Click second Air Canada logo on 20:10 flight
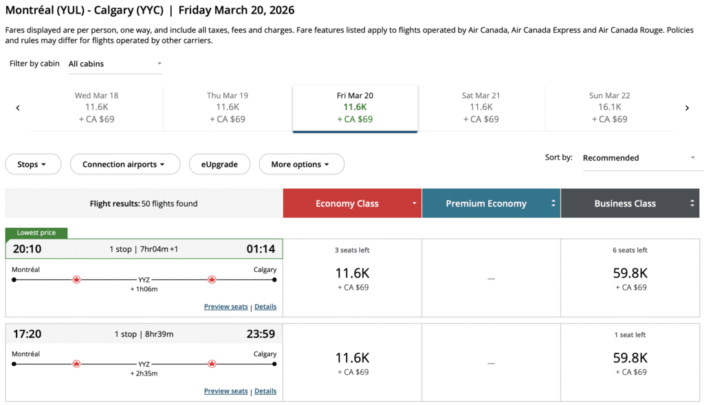The height and width of the screenshot is (405, 704). point(212,279)
